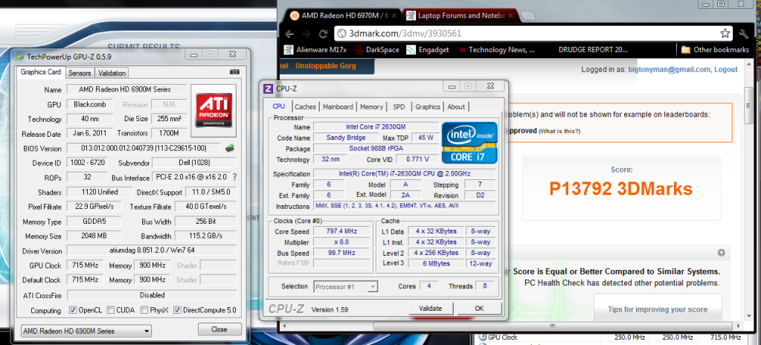Click the Validate button in CPU-Z
This screenshot has height=345, width=761.
[431, 308]
